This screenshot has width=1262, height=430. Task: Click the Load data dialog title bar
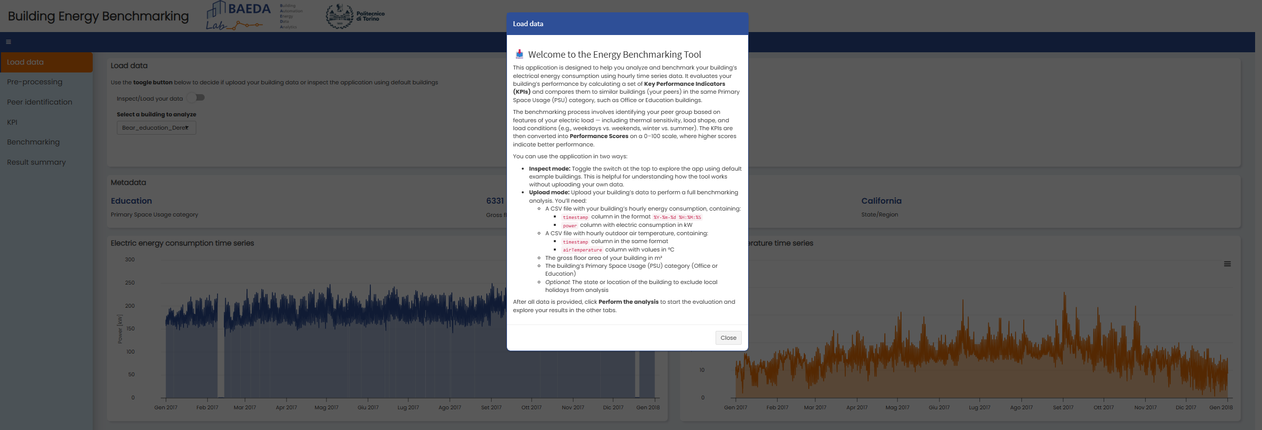[x=627, y=24]
